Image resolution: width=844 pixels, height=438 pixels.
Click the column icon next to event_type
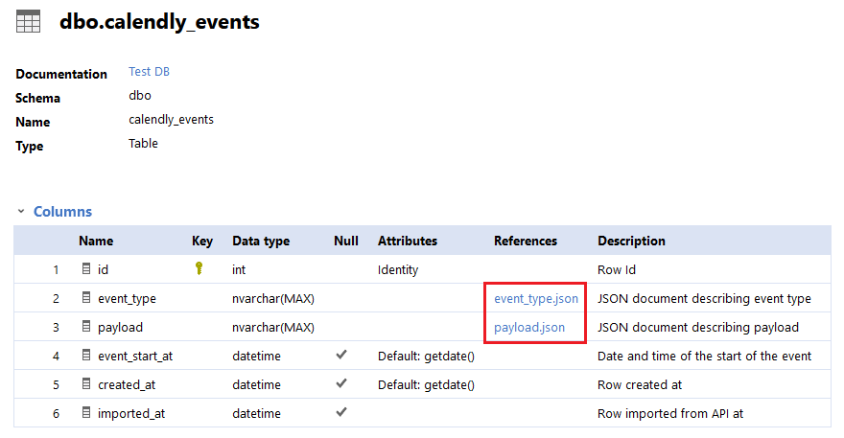click(86, 298)
